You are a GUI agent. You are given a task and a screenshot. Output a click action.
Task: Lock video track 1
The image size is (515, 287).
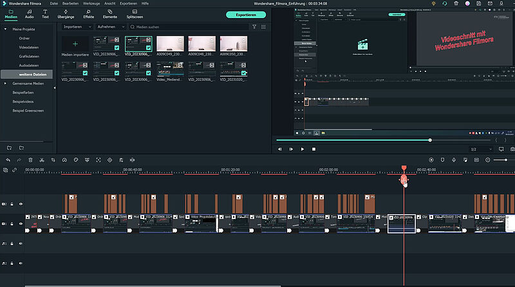coord(12,224)
